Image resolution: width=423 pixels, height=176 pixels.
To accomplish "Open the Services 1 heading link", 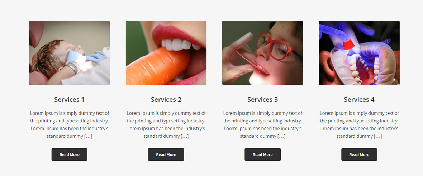I will click(x=69, y=99).
